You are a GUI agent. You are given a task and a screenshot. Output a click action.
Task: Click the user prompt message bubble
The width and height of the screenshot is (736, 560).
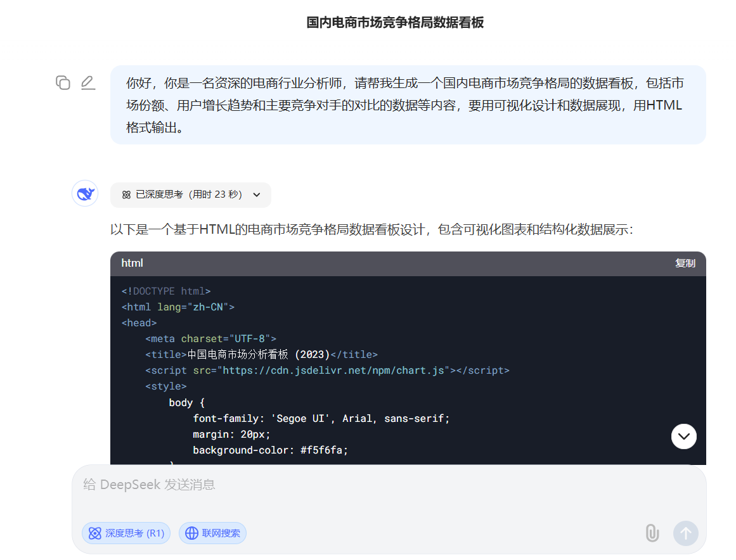coord(408,105)
